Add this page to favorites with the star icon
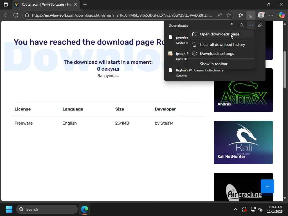The image size is (288, 216). click(228, 15)
